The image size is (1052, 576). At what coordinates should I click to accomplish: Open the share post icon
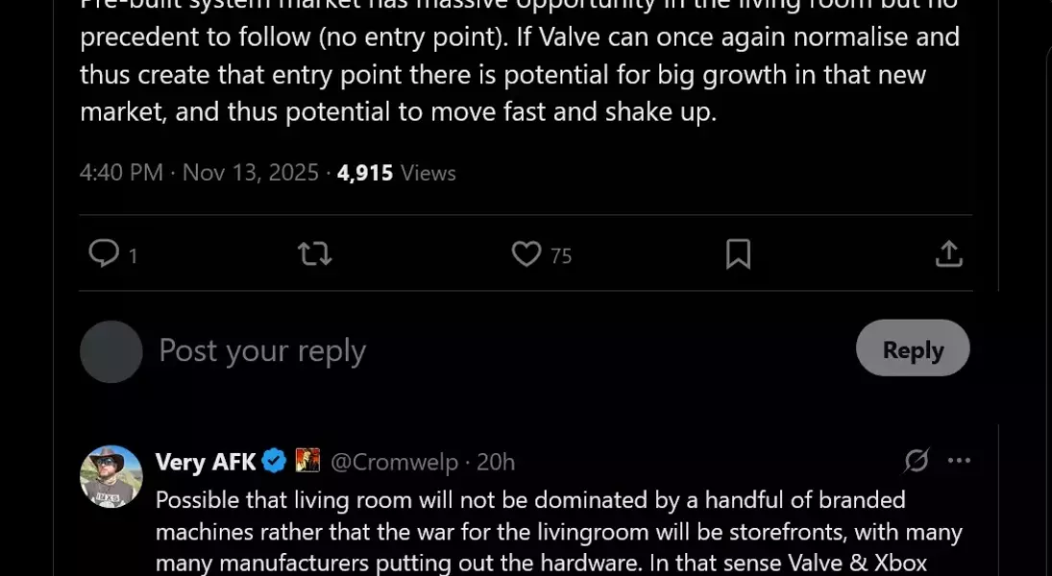pyautogui.click(x=948, y=253)
